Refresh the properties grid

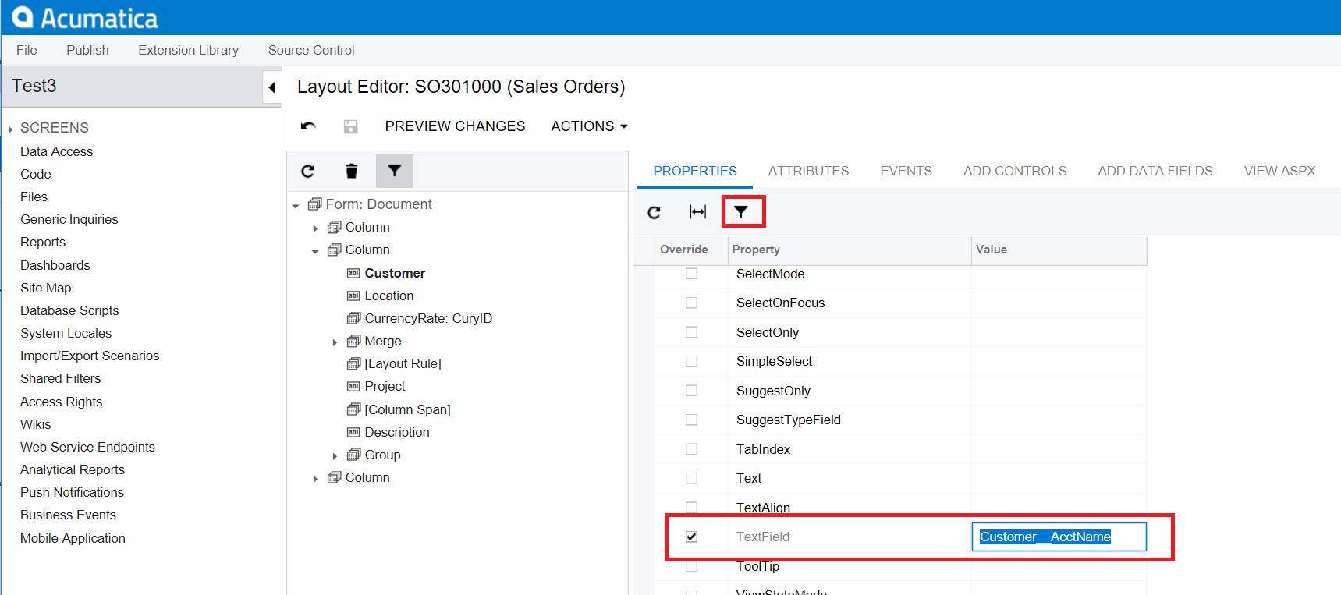point(655,212)
